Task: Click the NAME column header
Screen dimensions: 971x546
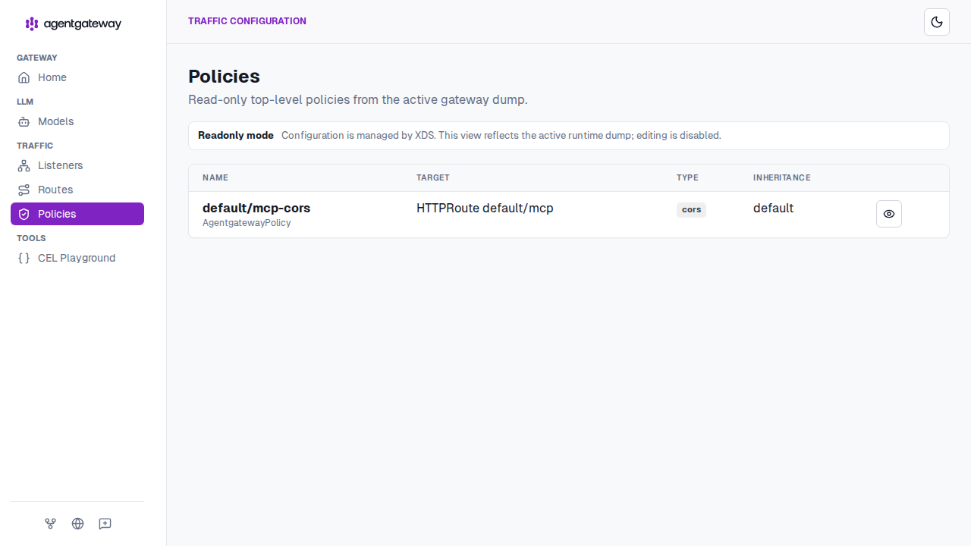Action: tap(215, 177)
